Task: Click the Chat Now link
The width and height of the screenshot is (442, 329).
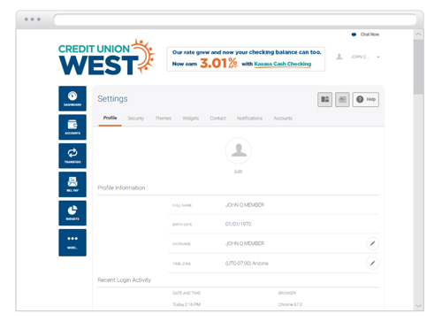Action: pos(365,34)
